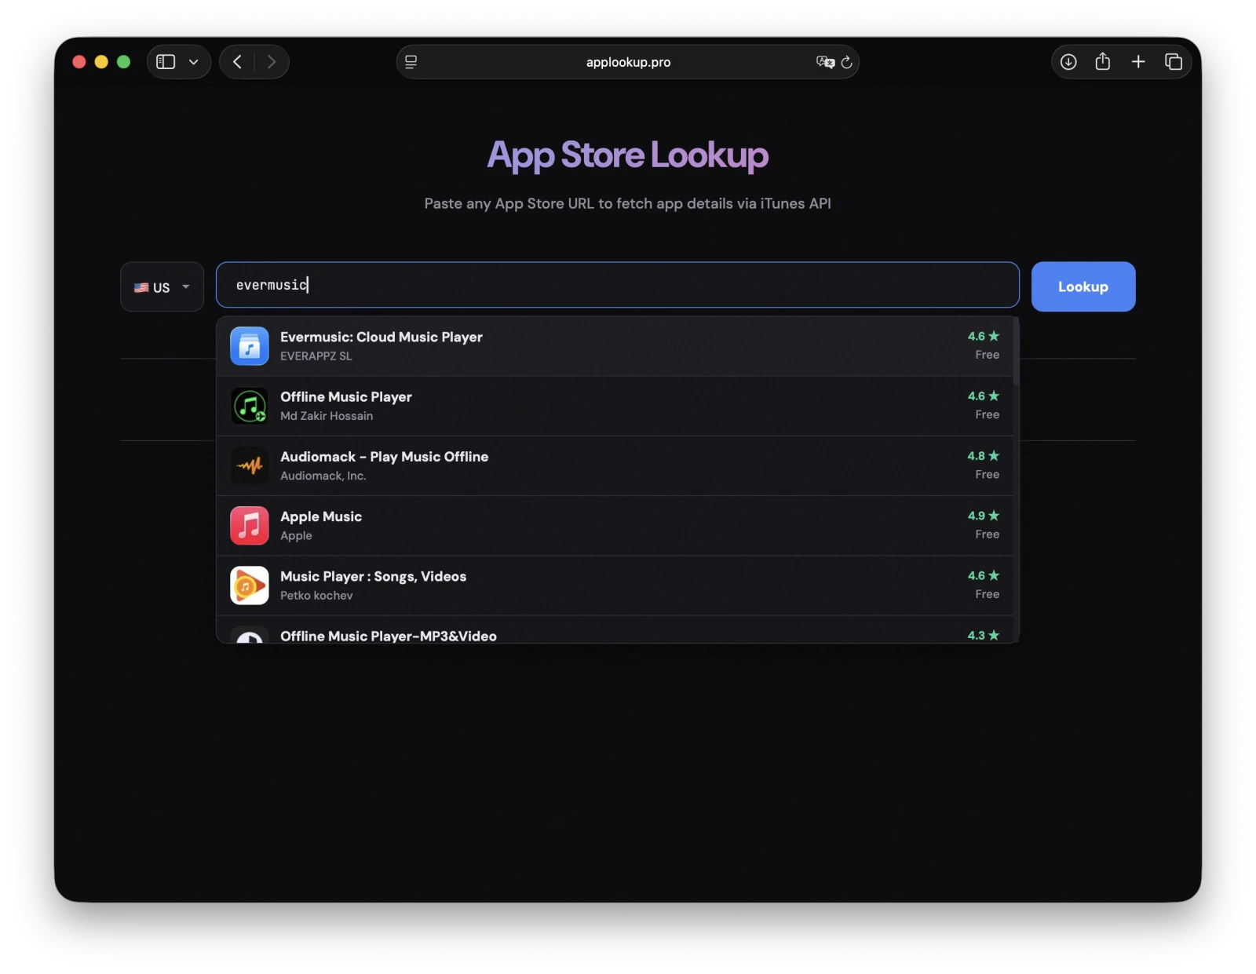Image resolution: width=1256 pixels, height=974 pixels.
Task: Go forward using the forward arrow
Action: coord(272,62)
